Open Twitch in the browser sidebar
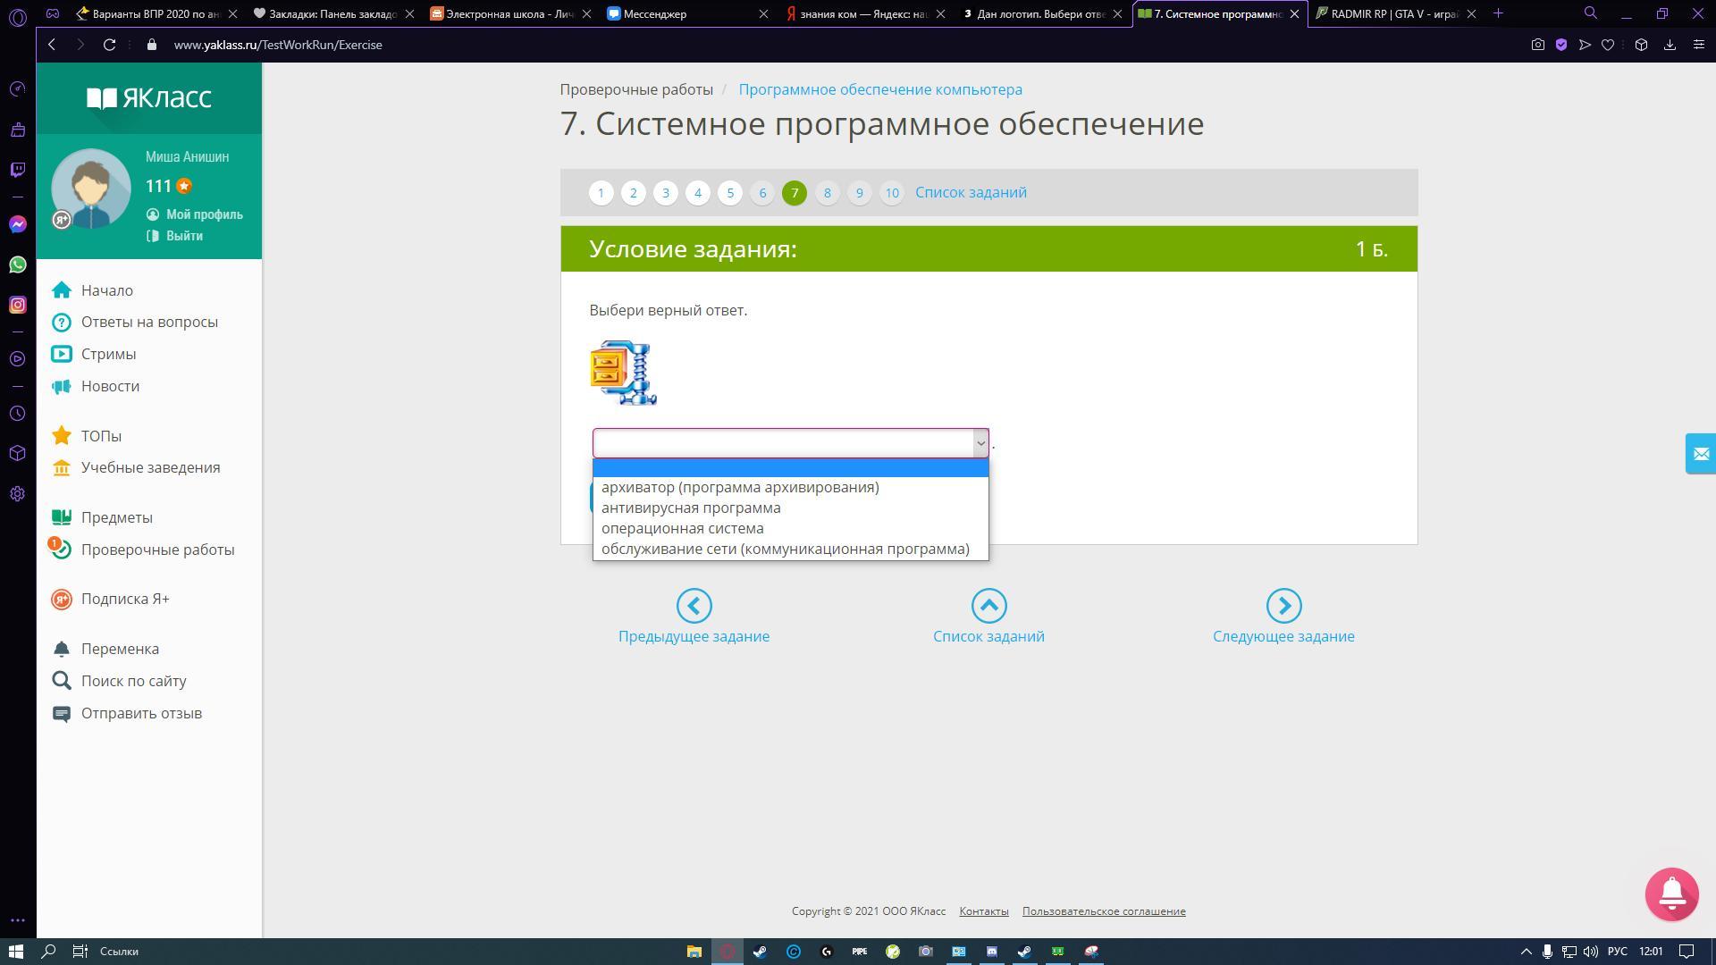1716x965 pixels. click(x=18, y=170)
